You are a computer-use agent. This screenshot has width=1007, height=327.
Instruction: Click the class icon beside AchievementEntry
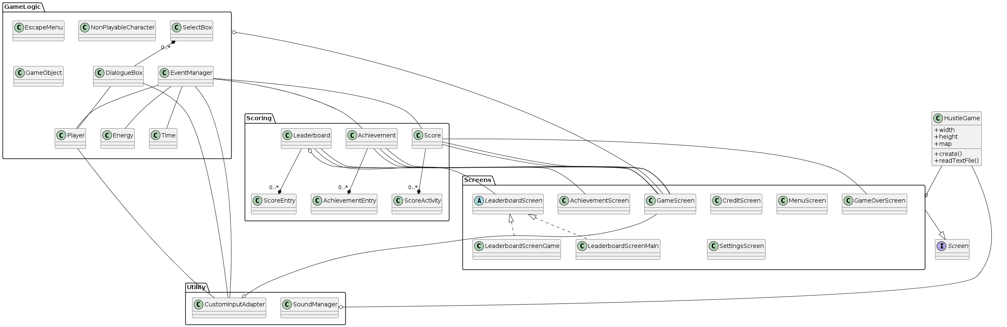[x=317, y=201]
